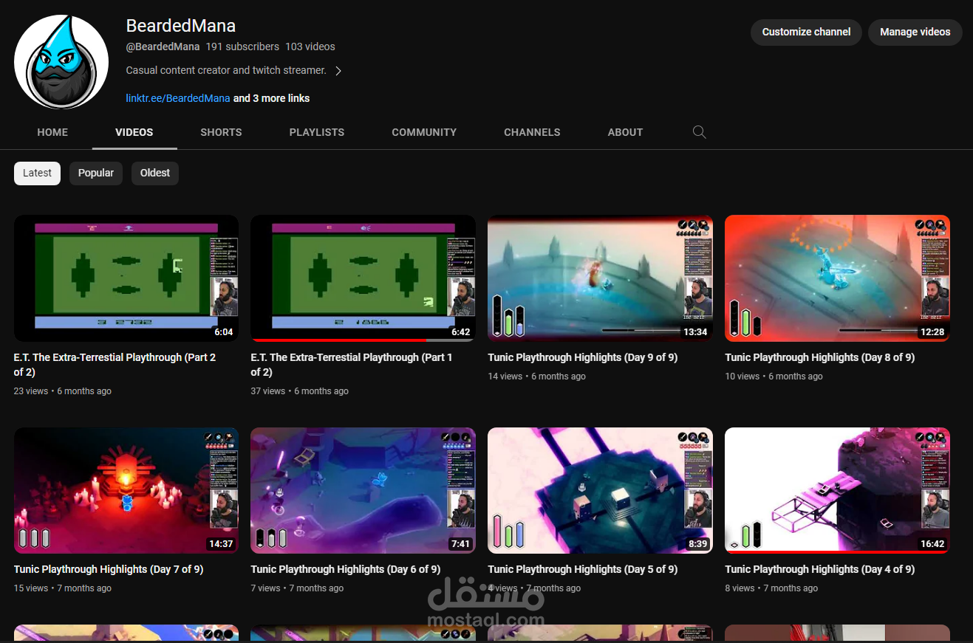This screenshot has height=643, width=973.
Task: Click the BeardedMana channel avatar
Action: (x=61, y=61)
